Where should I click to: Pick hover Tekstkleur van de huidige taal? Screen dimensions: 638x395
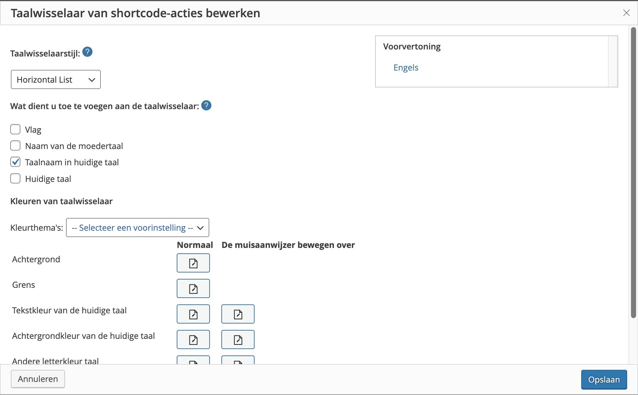tap(238, 314)
